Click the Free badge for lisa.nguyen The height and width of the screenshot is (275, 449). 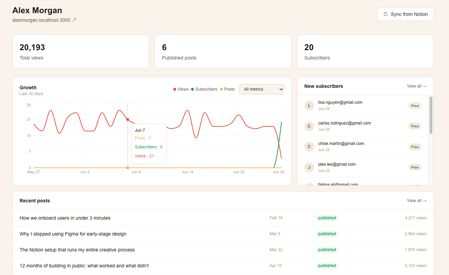(415, 106)
